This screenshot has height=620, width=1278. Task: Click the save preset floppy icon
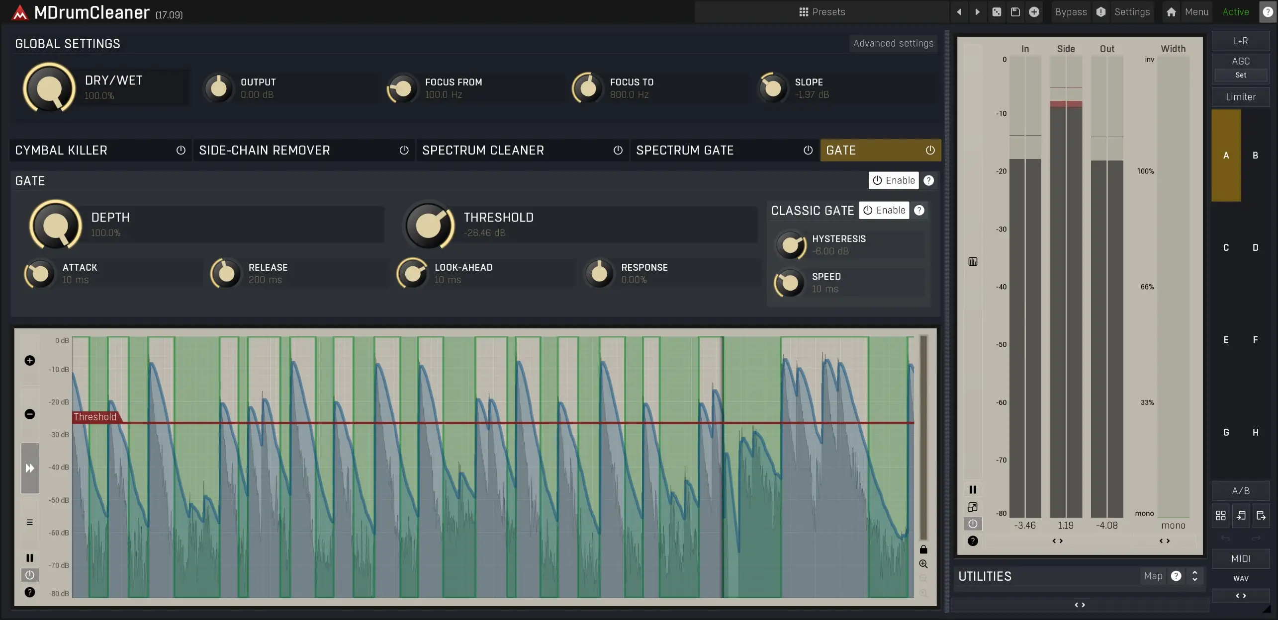(1015, 12)
